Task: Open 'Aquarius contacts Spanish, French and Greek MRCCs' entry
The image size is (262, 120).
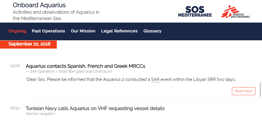Action: click(86, 66)
